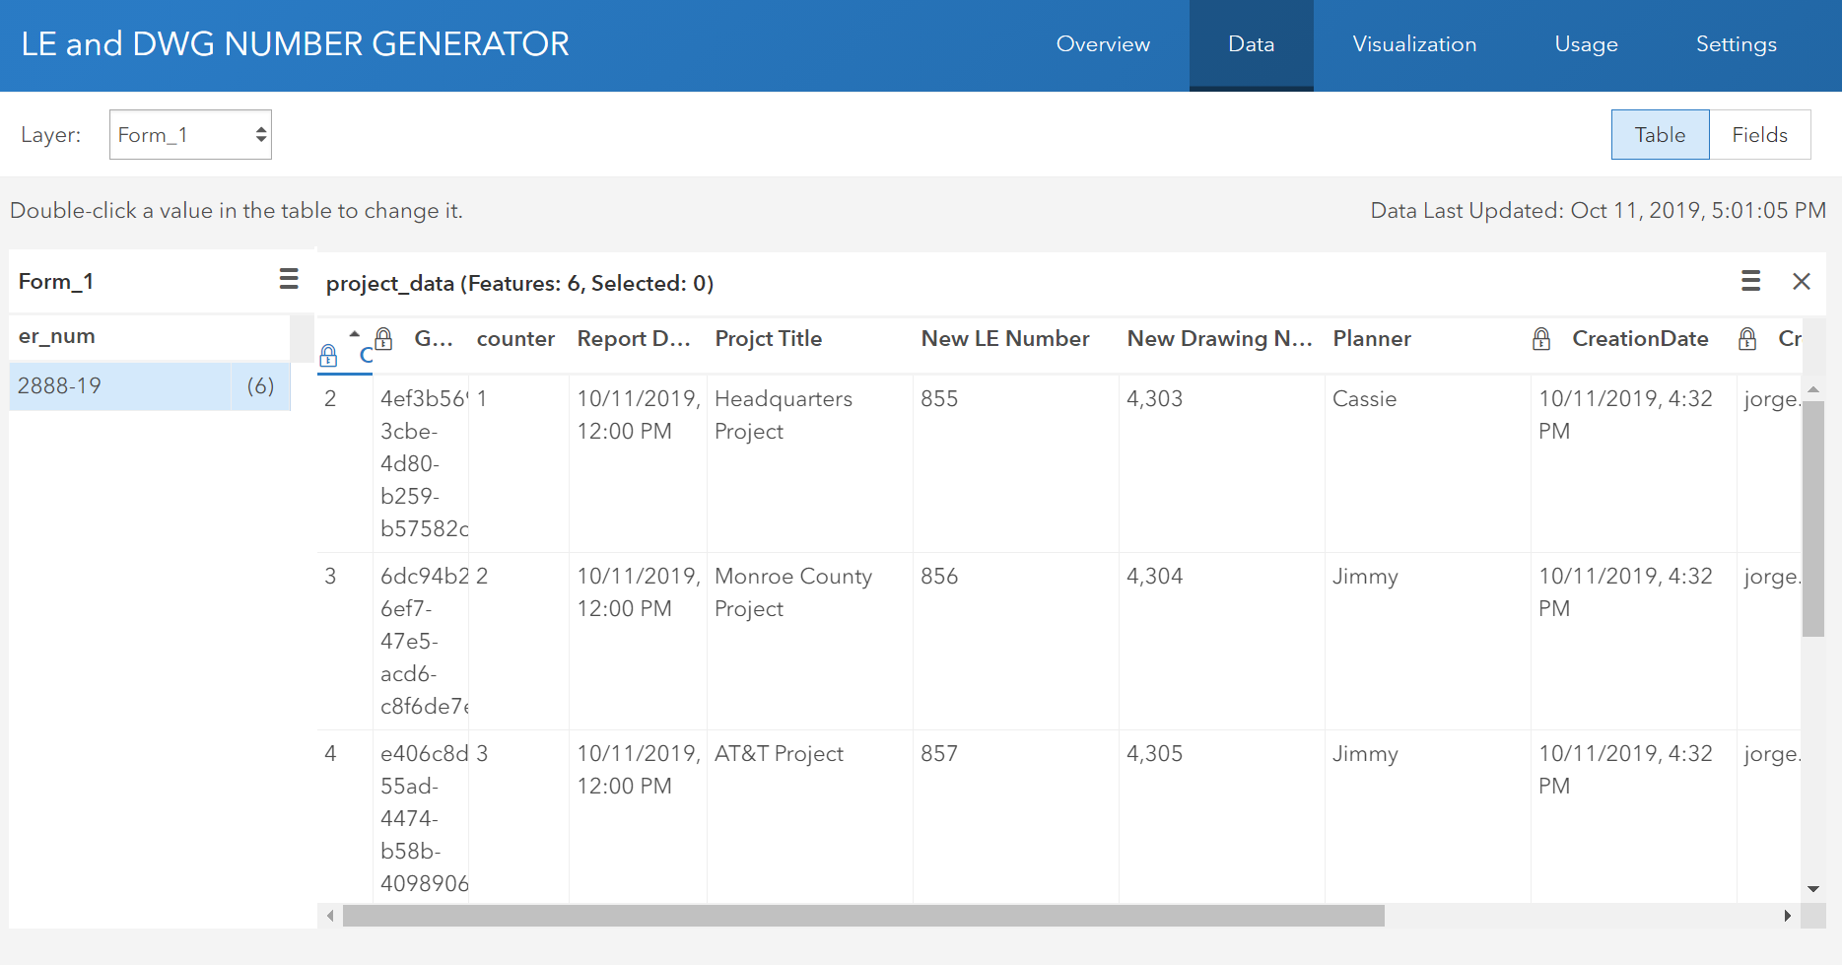This screenshot has height=965, width=1842.
Task: Click the lock icon beside CreationDate column
Action: point(1541,339)
